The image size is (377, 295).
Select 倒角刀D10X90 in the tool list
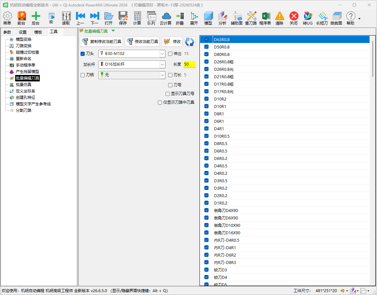tap(285, 225)
